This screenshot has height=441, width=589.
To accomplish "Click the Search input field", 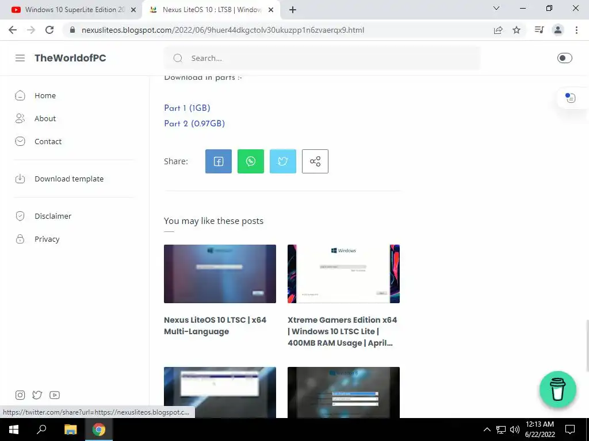I will (x=322, y=58).
